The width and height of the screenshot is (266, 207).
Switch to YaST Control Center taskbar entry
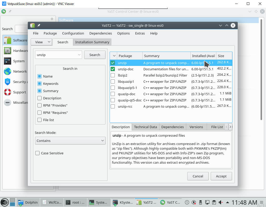[x=170, y=202]
